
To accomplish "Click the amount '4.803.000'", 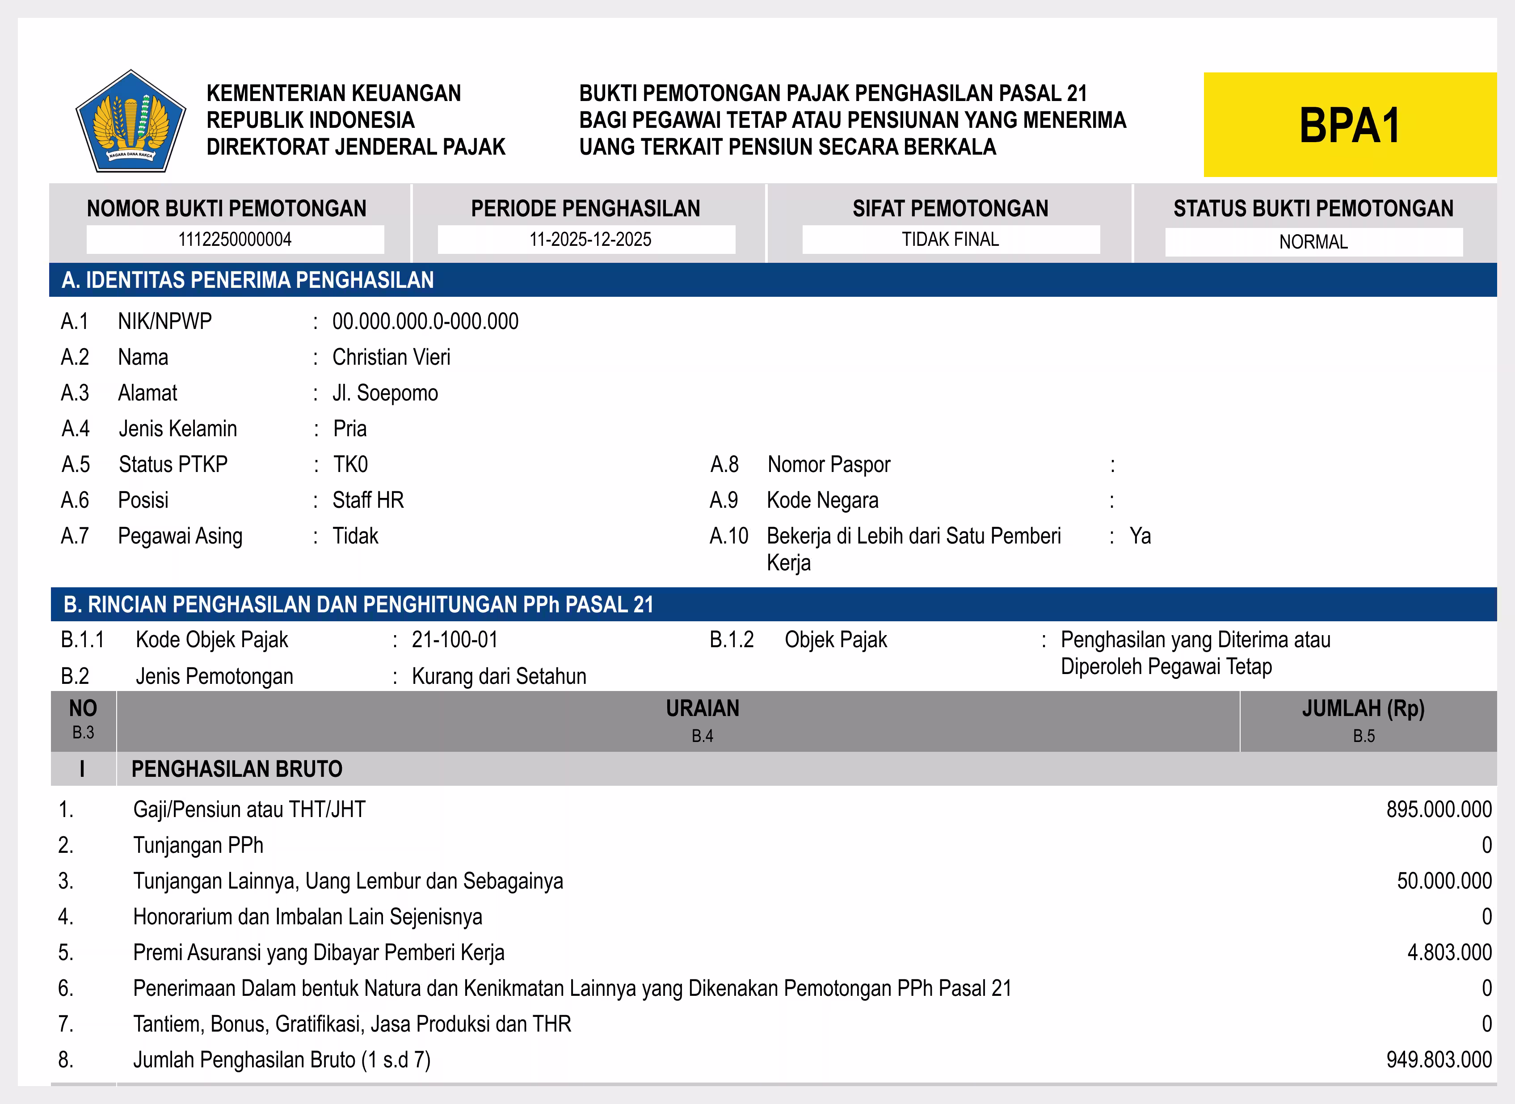I will (x=1450, y=952).
